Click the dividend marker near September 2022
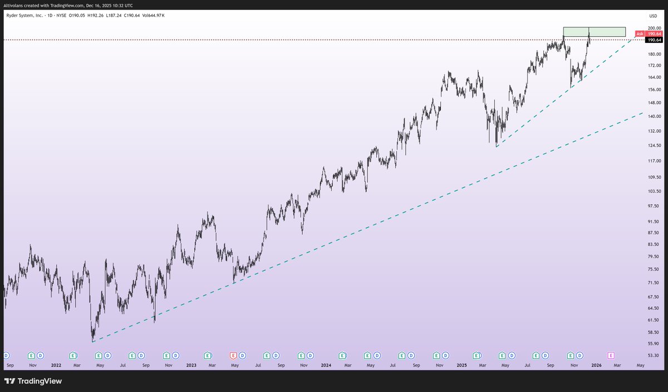Screen dimensions: 668x392 pos(140,355)
